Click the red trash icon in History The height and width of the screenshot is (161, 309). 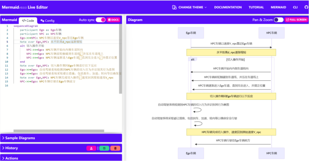(115, 148)
